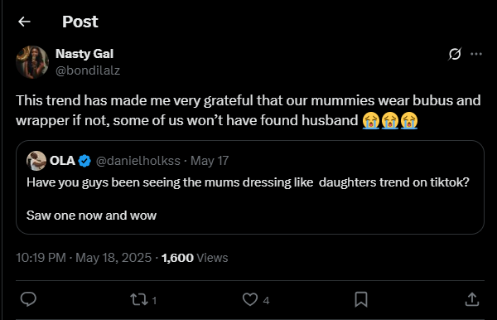Open the @danielholkss handle

coord(138,161)
